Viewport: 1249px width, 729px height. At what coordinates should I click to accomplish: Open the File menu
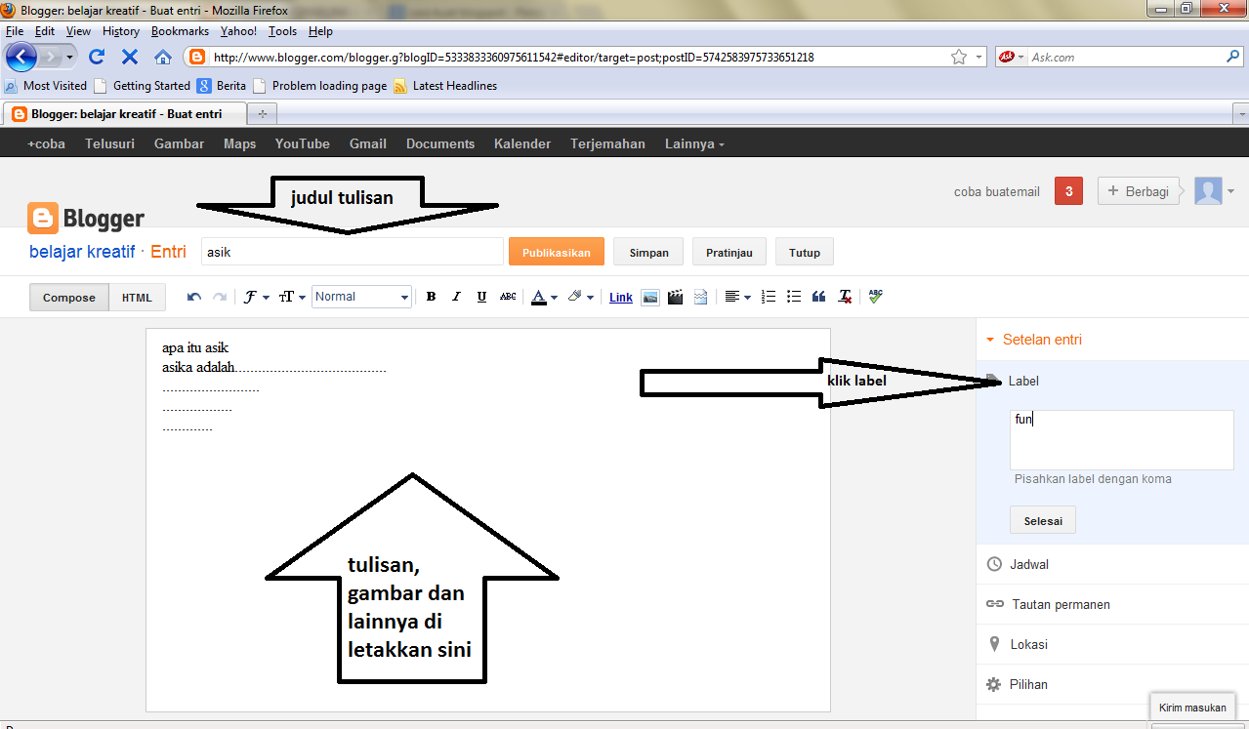[15, 31]
